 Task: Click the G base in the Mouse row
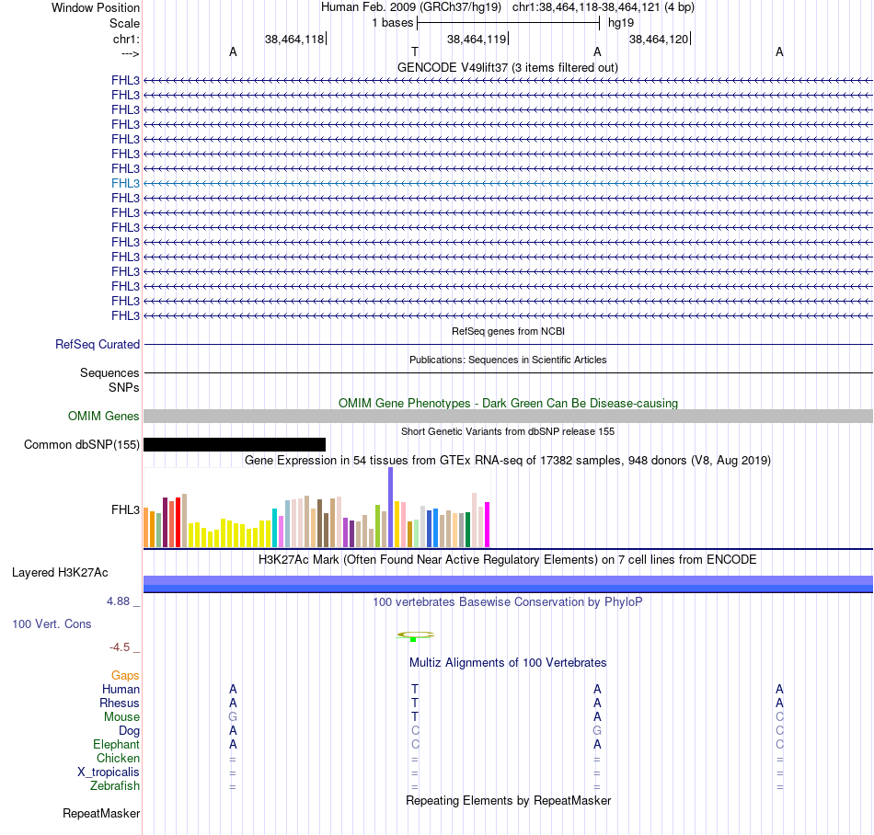pos(233,717)
